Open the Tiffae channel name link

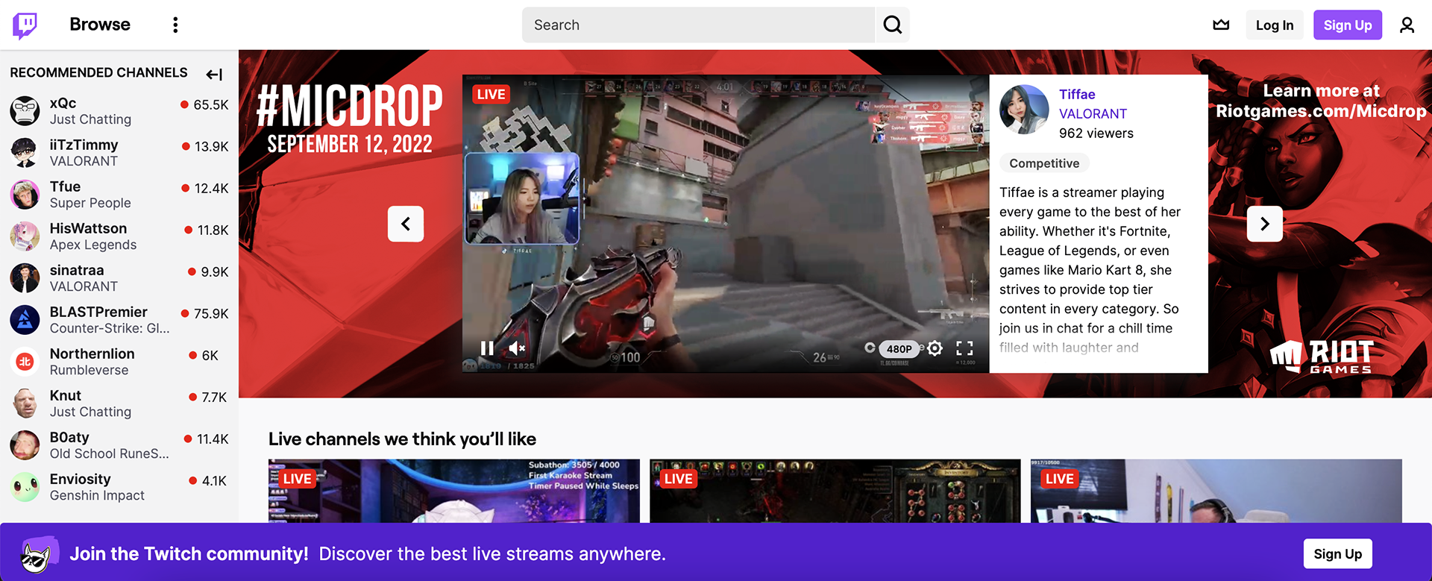click(x=1077, y=95)
